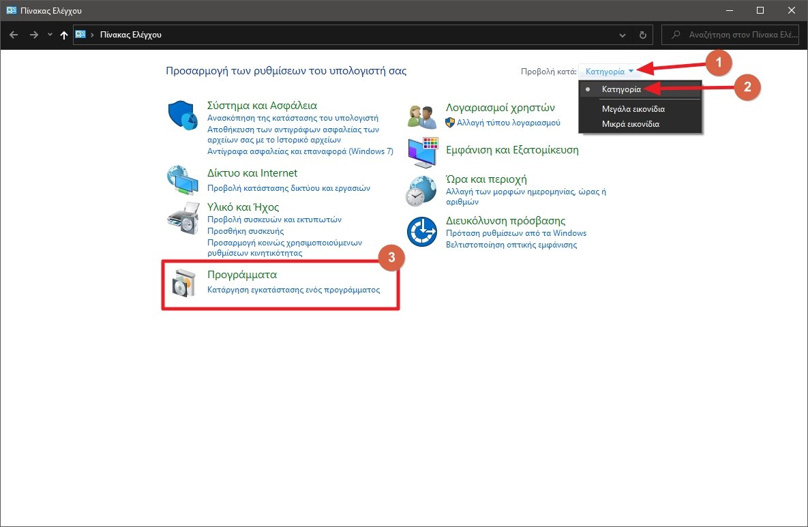Choose Μεγάλα εικονίδια from view menu
This screenshot has width=808, height=527.
(633, 109)
